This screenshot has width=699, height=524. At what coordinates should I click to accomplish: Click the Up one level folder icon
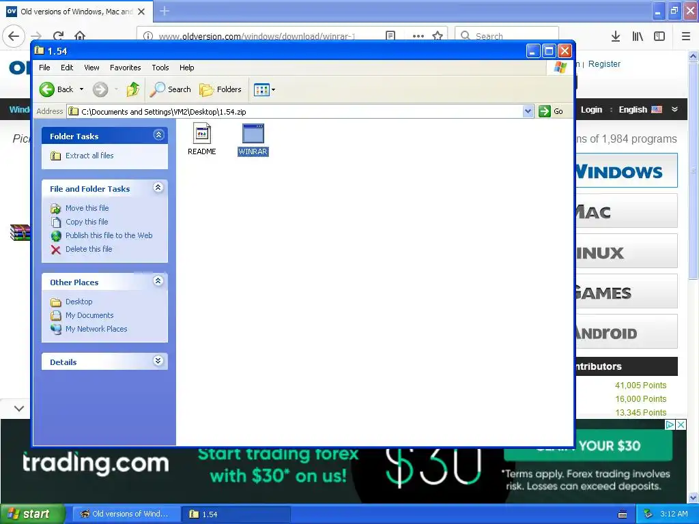pyautogui.click(x=133, y=89)
